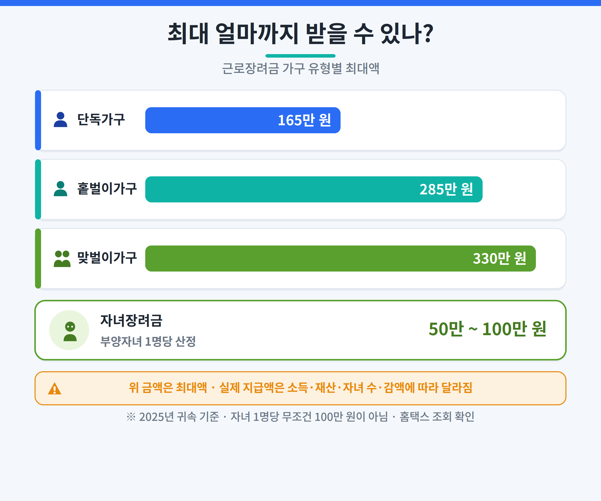Click the 맞벌이가구 label

107,258
